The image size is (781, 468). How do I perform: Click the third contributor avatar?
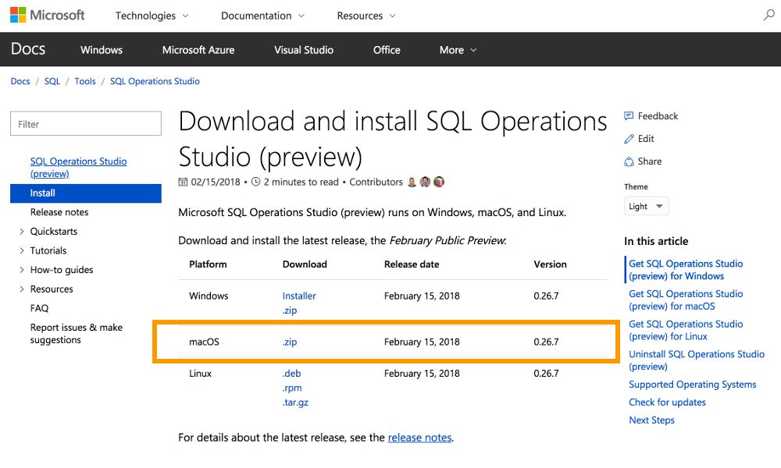tap(439, 182)
